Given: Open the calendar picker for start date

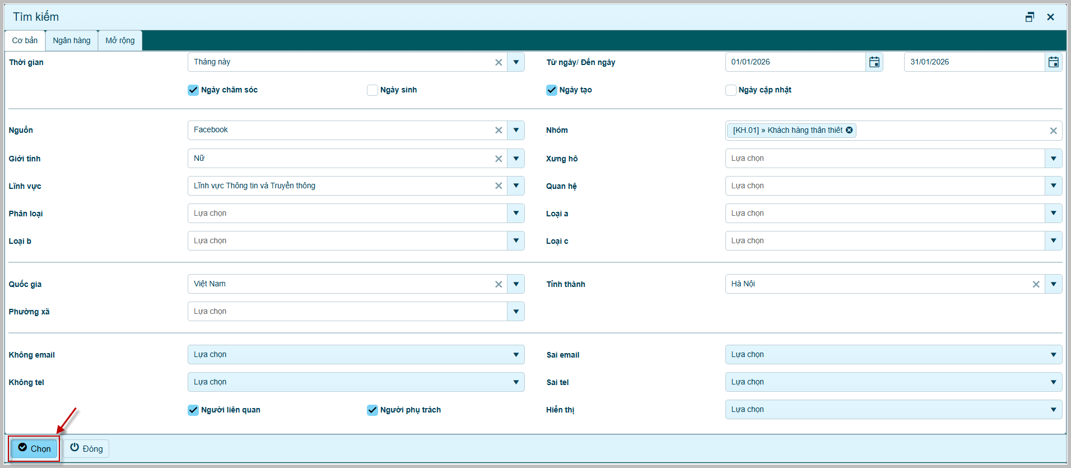Looking at the screenshot, I should click(874, 62).
